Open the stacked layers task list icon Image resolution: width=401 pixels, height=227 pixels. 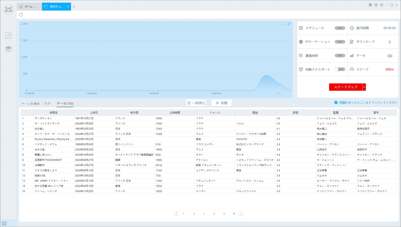(x=8, y=49)
